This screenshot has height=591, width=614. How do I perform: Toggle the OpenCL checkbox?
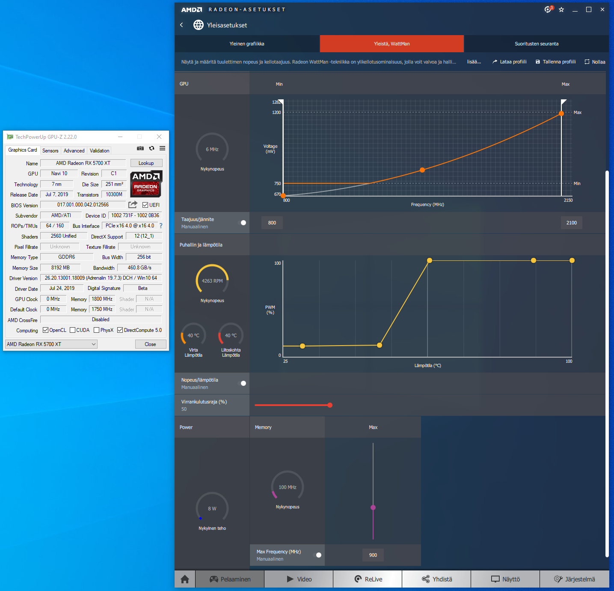point(45,330)
